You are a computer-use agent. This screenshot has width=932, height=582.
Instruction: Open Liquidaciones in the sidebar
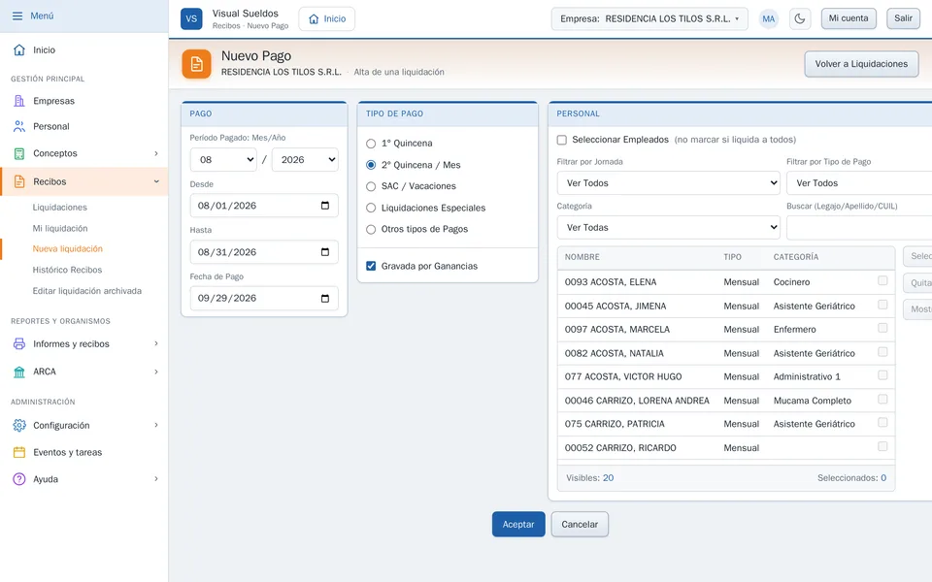point(60,208)
